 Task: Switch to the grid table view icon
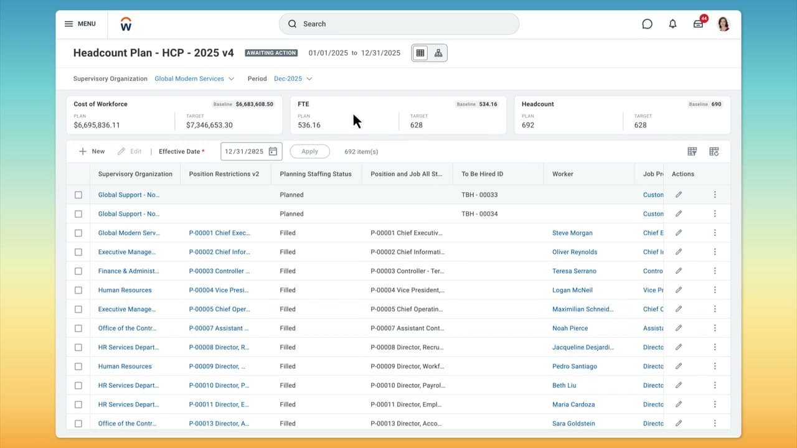420,53
